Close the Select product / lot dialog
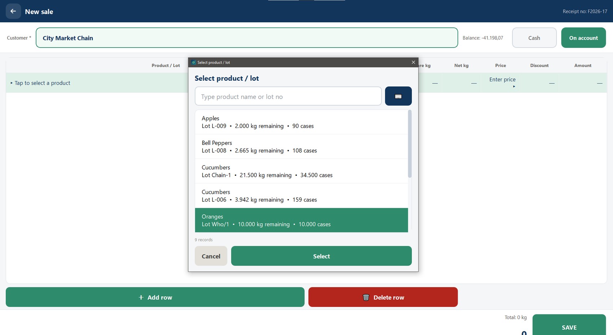The width and height of the screenshot is (613, 335). [413, 62]
